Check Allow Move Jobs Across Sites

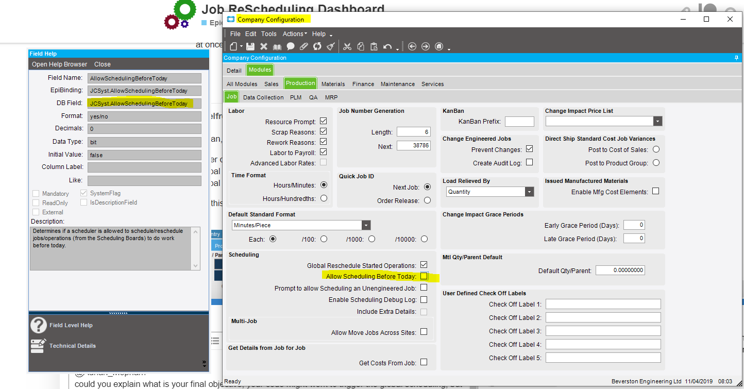click(x=424, y=332)
